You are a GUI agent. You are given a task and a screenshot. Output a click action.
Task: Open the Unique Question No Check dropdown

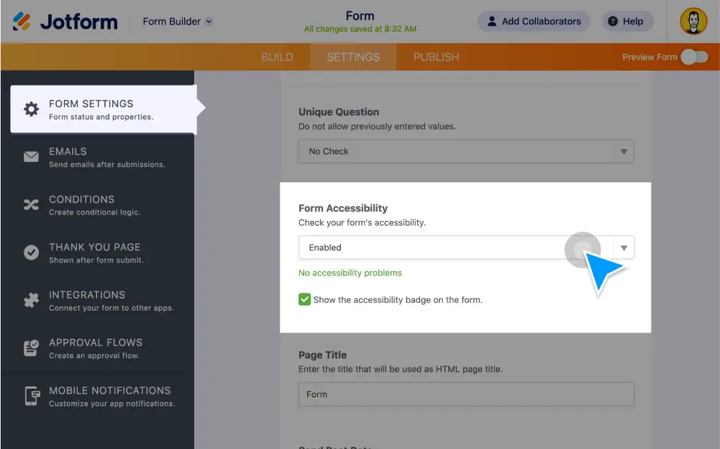pos(466,151)
